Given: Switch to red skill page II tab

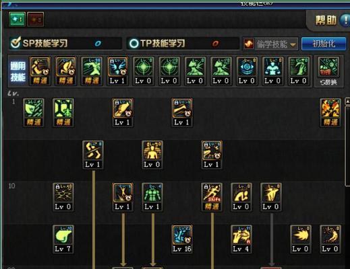Looking at the screenshot, I should [36, 20].
